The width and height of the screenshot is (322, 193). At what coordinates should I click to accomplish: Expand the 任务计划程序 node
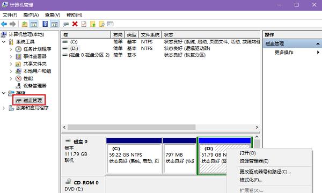point(11,49)
